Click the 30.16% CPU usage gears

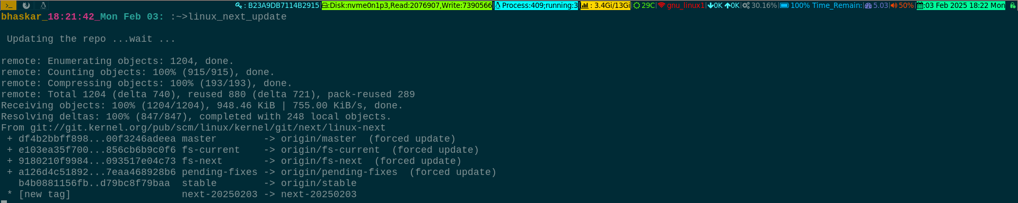(759, 5)
